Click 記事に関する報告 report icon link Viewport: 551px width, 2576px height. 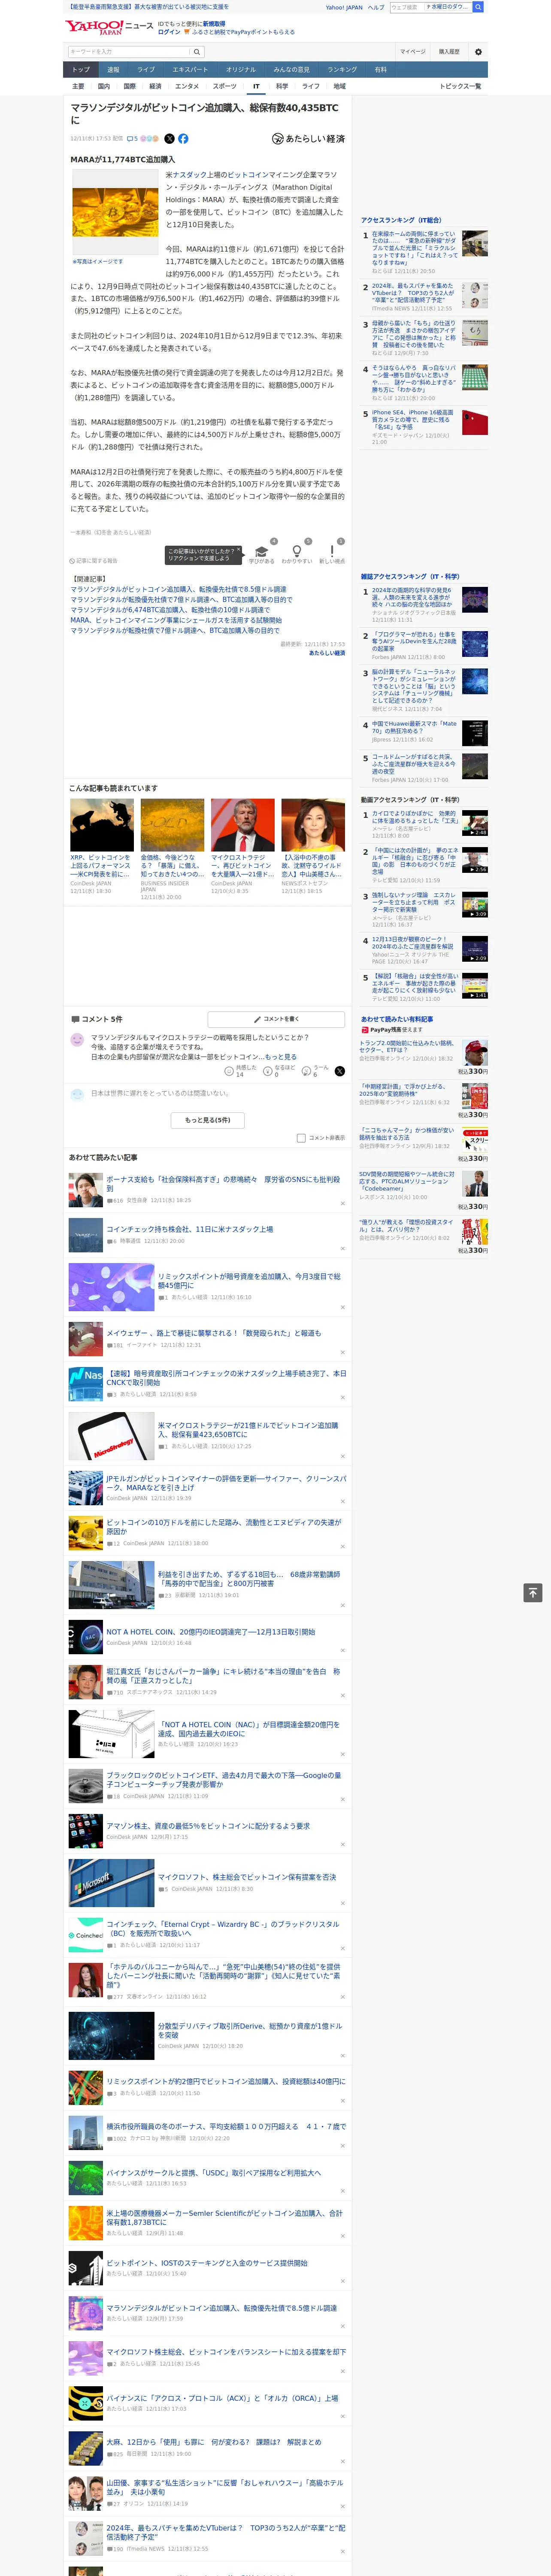coord(94,561)
